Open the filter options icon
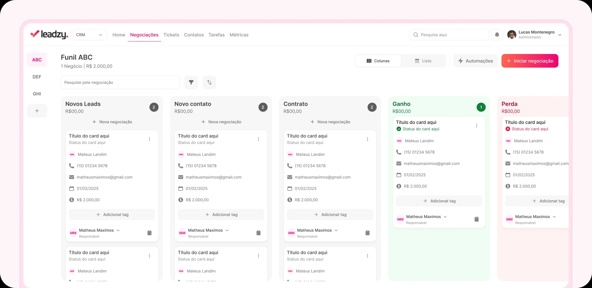 tap(191, 82)
